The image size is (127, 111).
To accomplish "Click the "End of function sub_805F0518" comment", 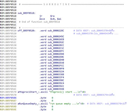I will pos(39,22).
